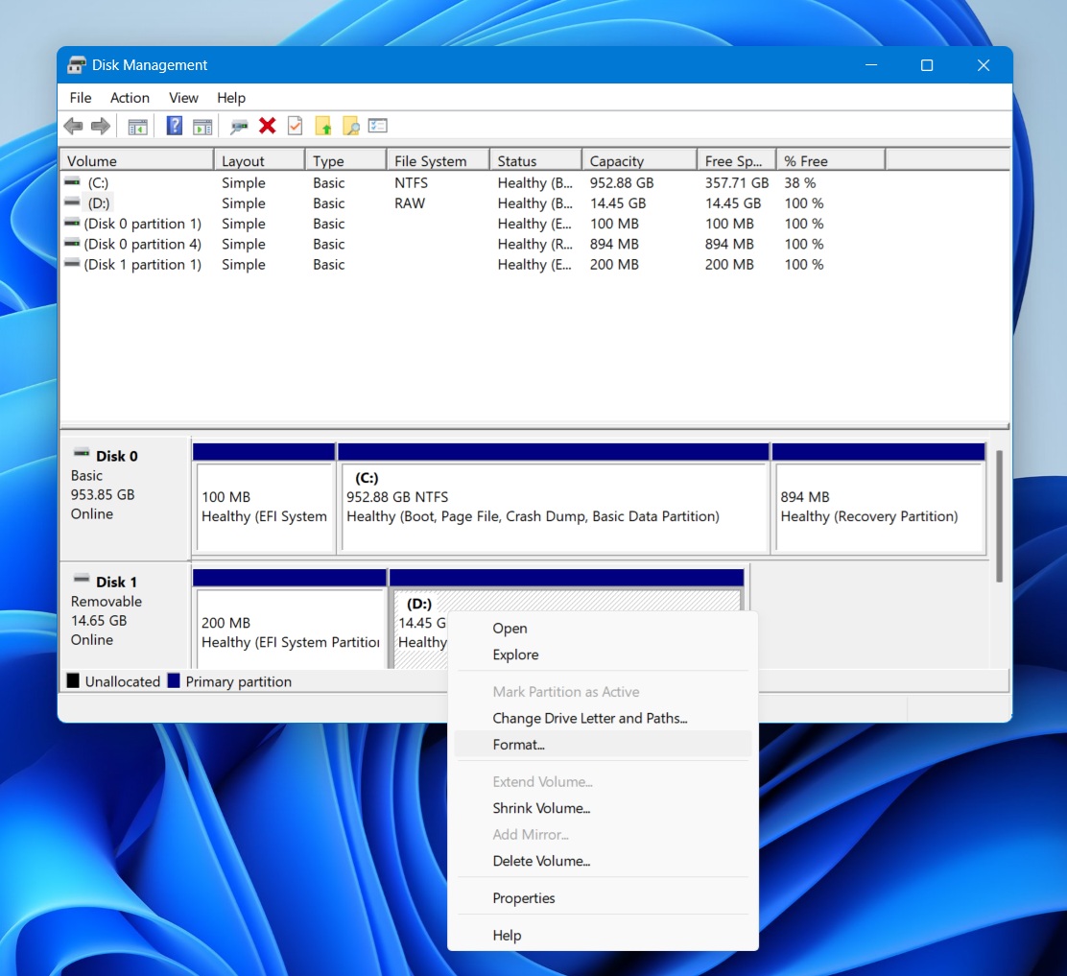Select the (C:) 952.88 GB NTFS partition block
This screenshot has width=1067, height=976.
554,499
